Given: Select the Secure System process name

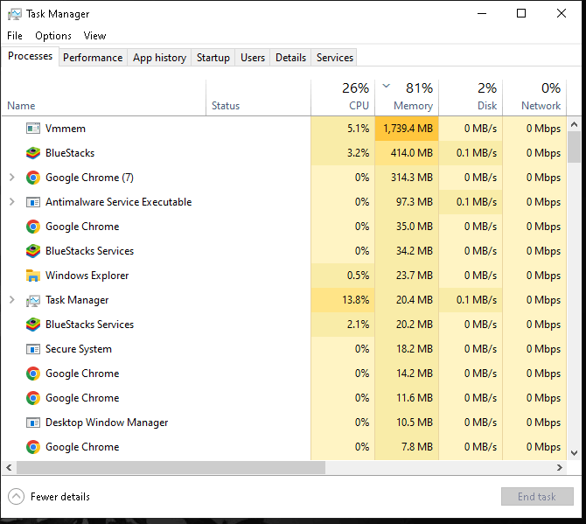Looking at the screenshot, I should (79, 349).
